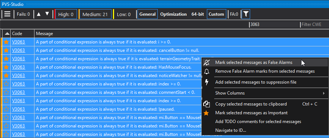Choose Remove False Alarm marks from selected messages
Viewport: 329px width, 138px height.
point(265,71)
